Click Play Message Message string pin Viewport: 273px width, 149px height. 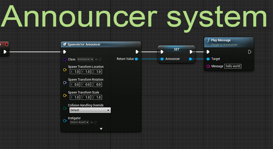click(x=208, y=66)
